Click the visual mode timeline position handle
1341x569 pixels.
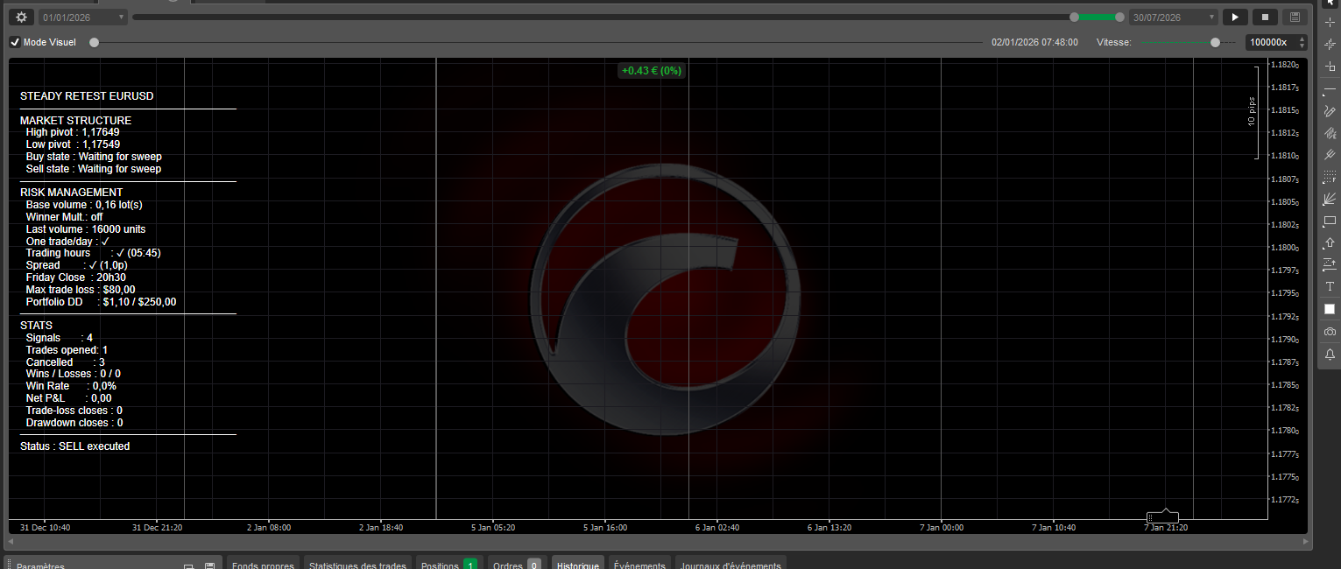pos(94,42)
